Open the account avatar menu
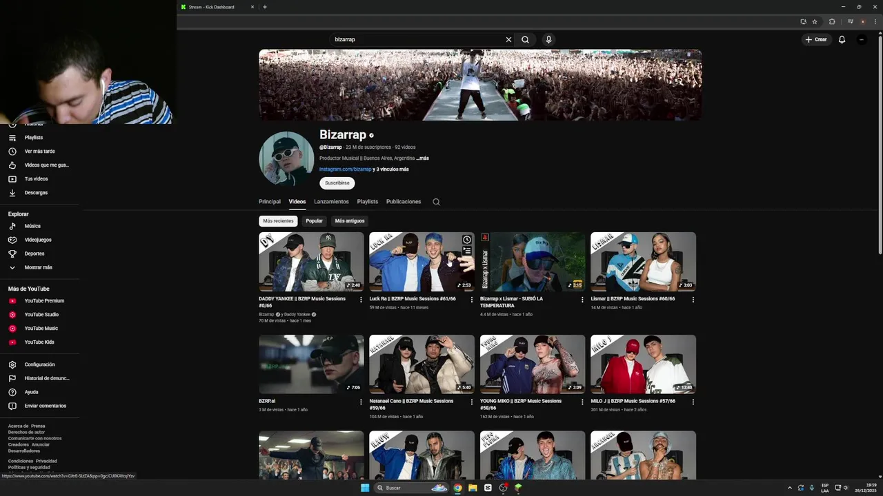Viewport: 883px width, 496px height. pos(862,39)
